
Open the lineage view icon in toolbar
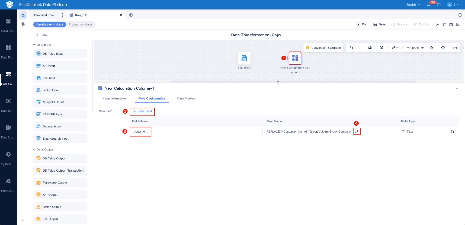pos(437,24)
